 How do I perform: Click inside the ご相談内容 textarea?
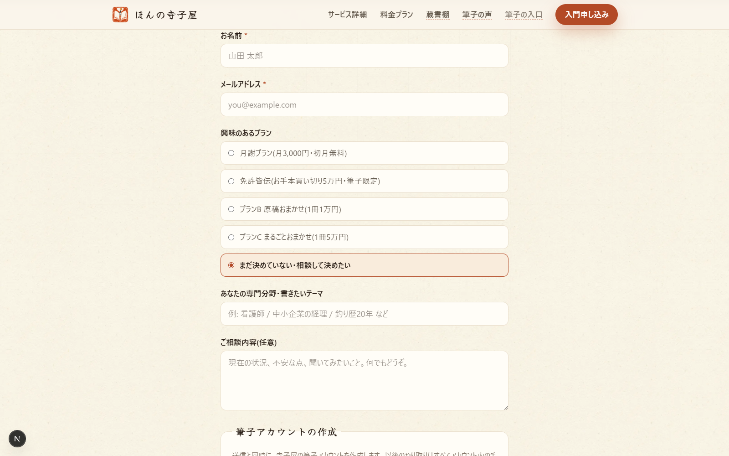[x=364, y=380]
